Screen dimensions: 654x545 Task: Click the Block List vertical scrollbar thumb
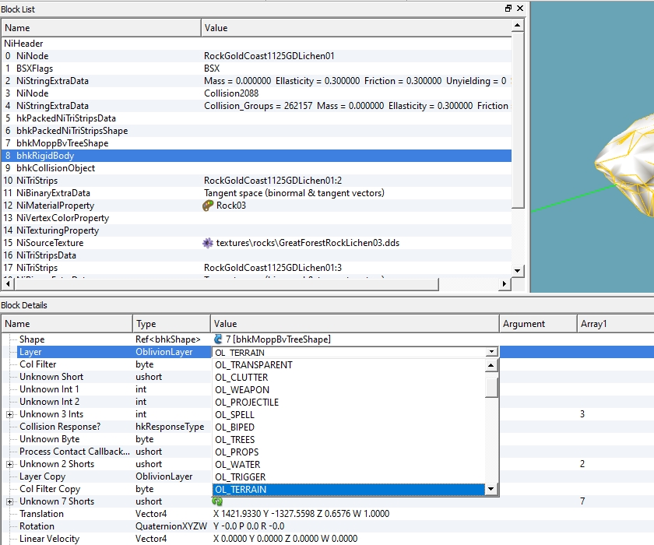pyautogui.click(x=517, y=120)
